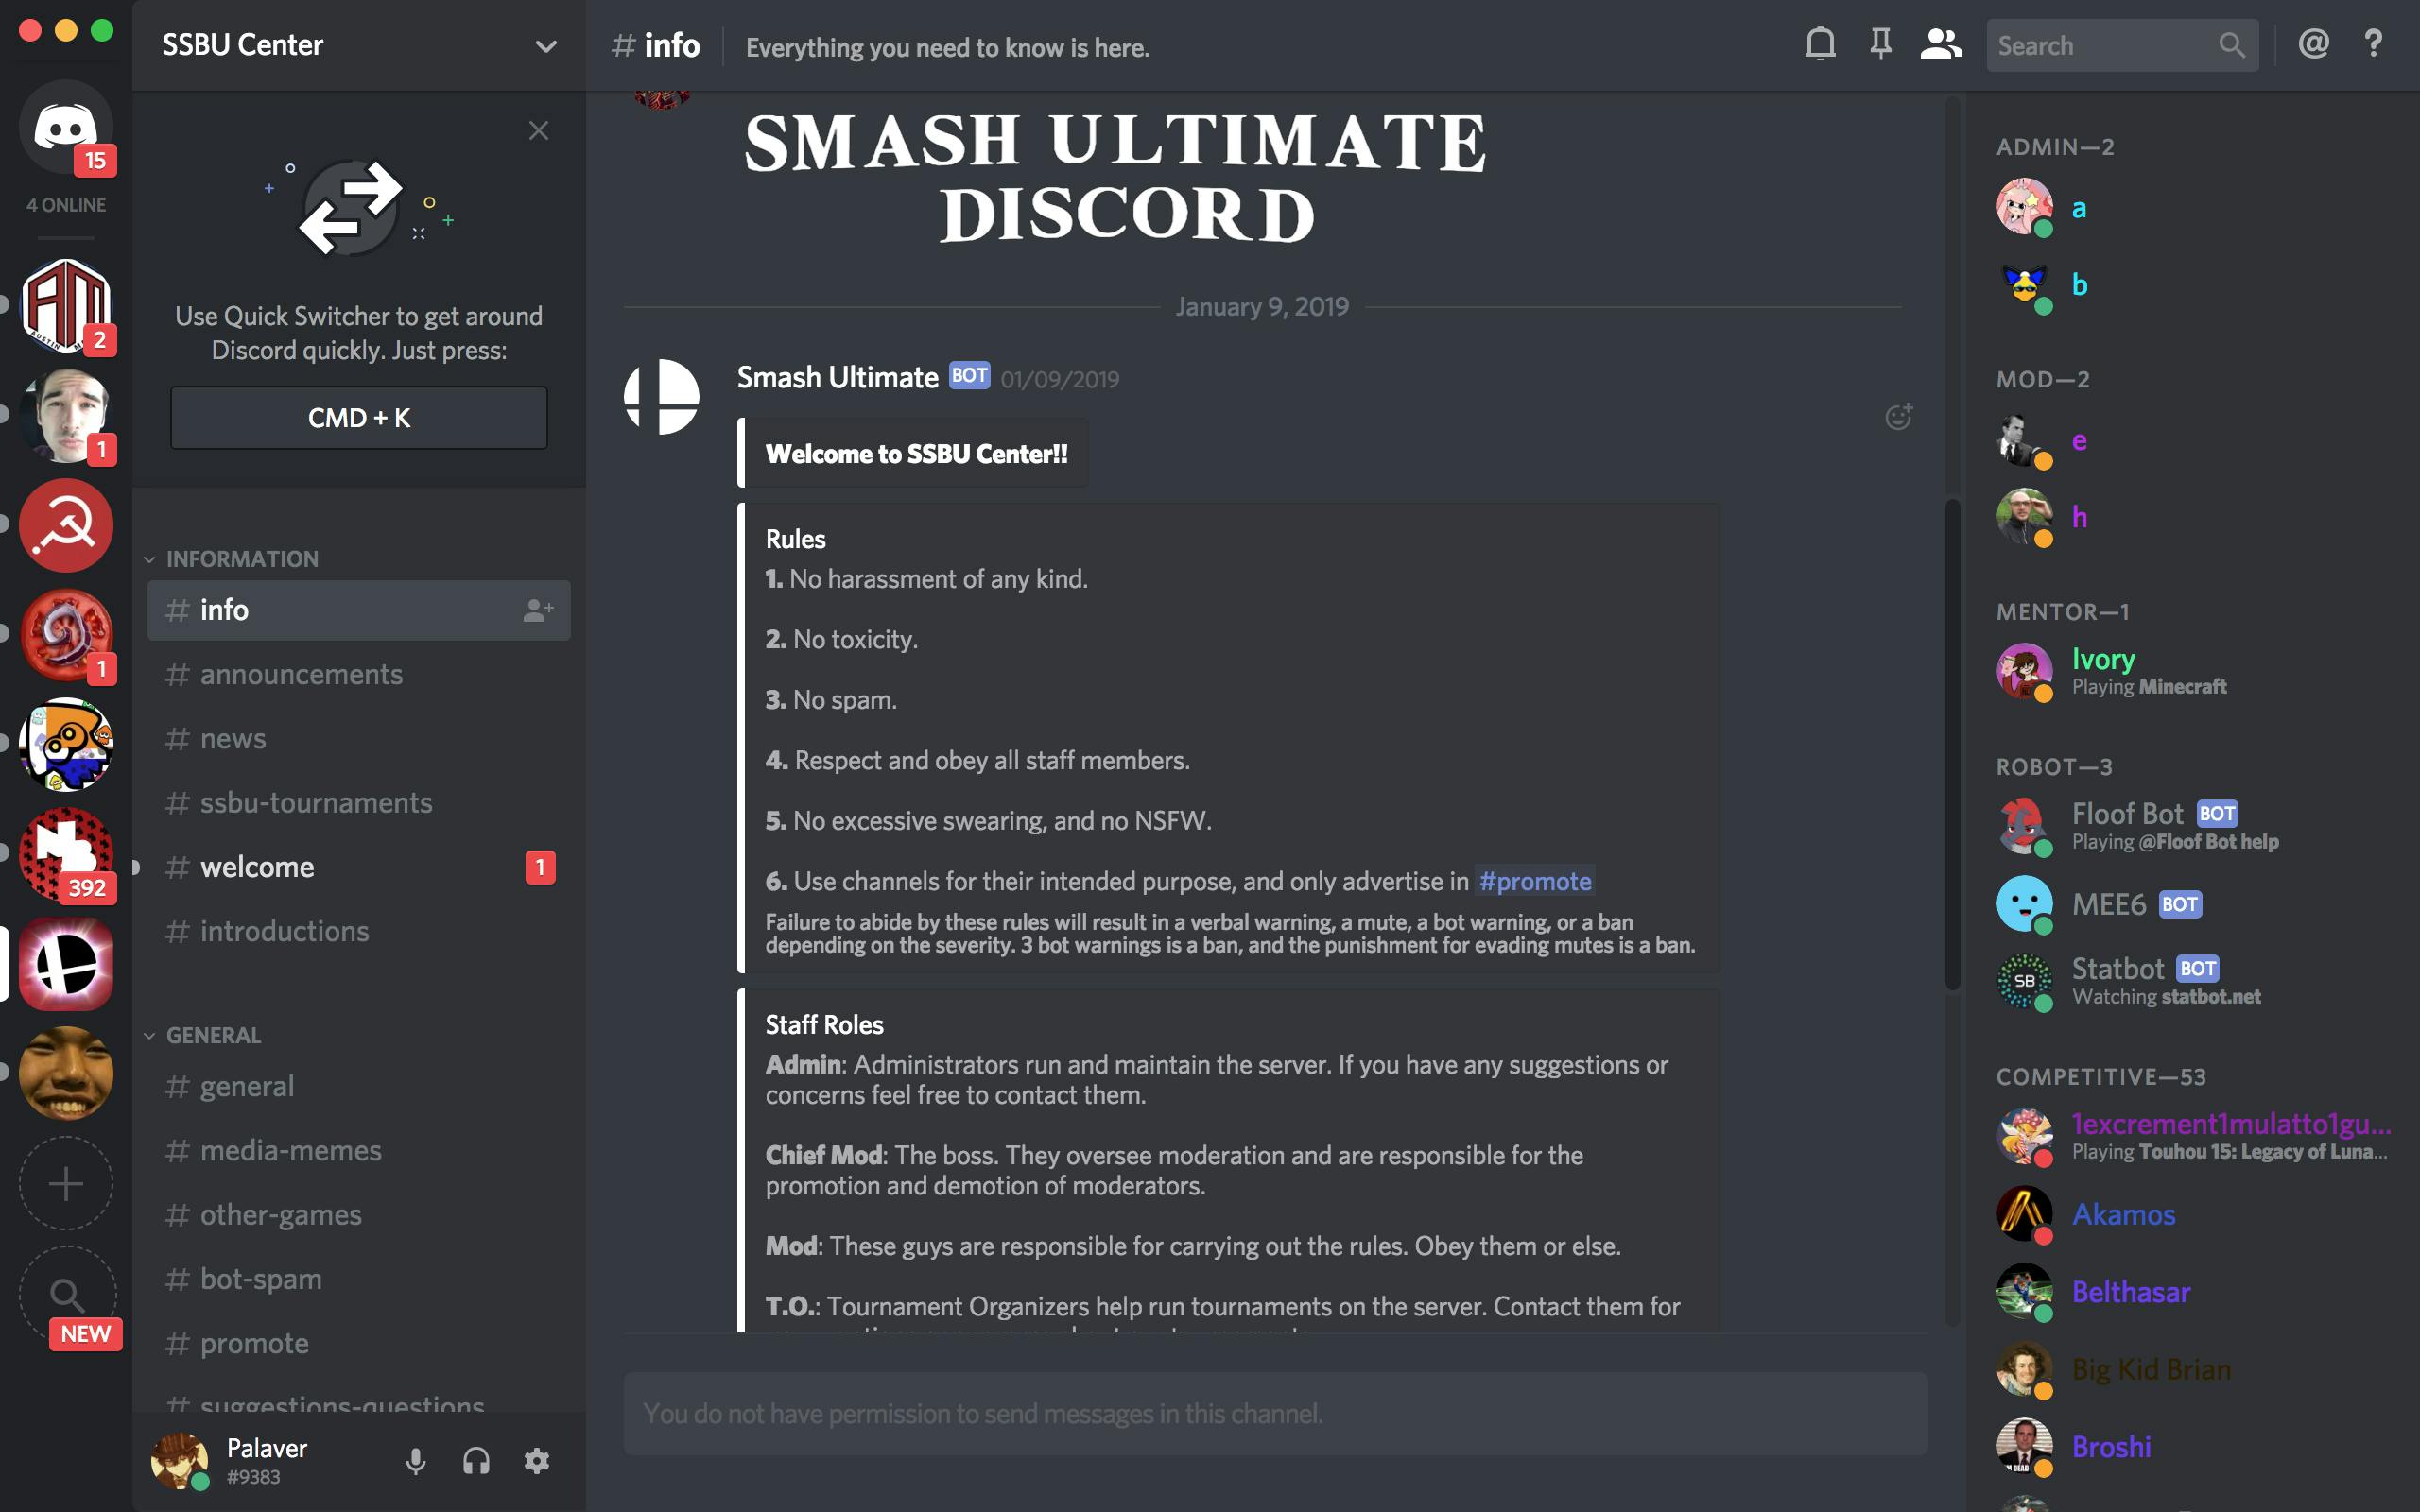Select the #promote channel link in rules
2420x1512 pixels.
(x=1531, y=880)
